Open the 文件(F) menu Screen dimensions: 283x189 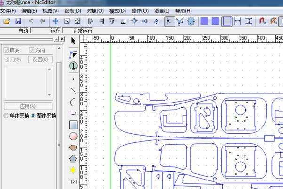(x=8, y=10)
